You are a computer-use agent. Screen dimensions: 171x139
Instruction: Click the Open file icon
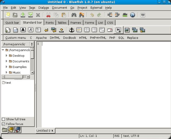[x=15, y=15]
